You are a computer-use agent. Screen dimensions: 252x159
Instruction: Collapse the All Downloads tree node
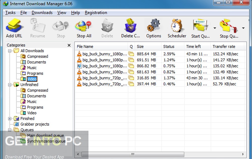10,51
